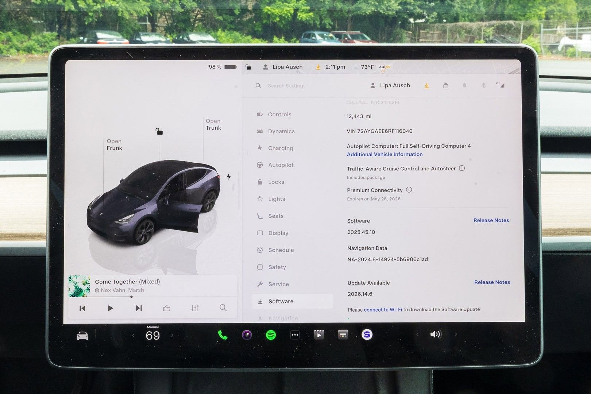Open Additional Vehicle Information link
This screenshot has width=591, height=394.
(x=385, y=154)
